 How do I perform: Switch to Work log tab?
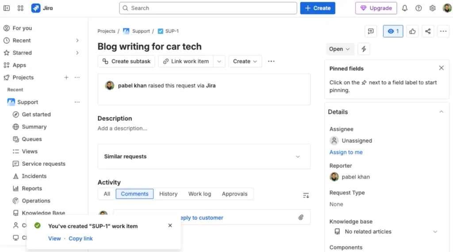click(x=200, y=194)
